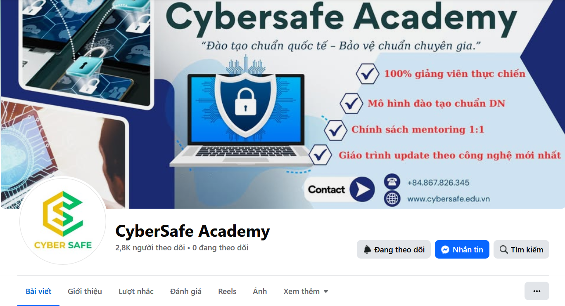Click checkmark beside Mô hình đào tạo chuẩn DN
Image resolution: width=565 pixels, height=306 pixels.
(x=351, y=103)
